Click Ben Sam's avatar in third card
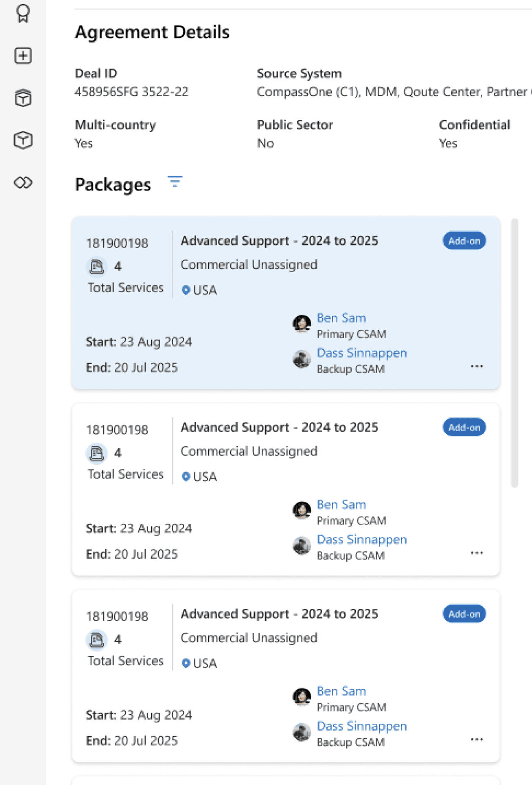The height and width of the screenshot is (785, 532). click(302, 696)
